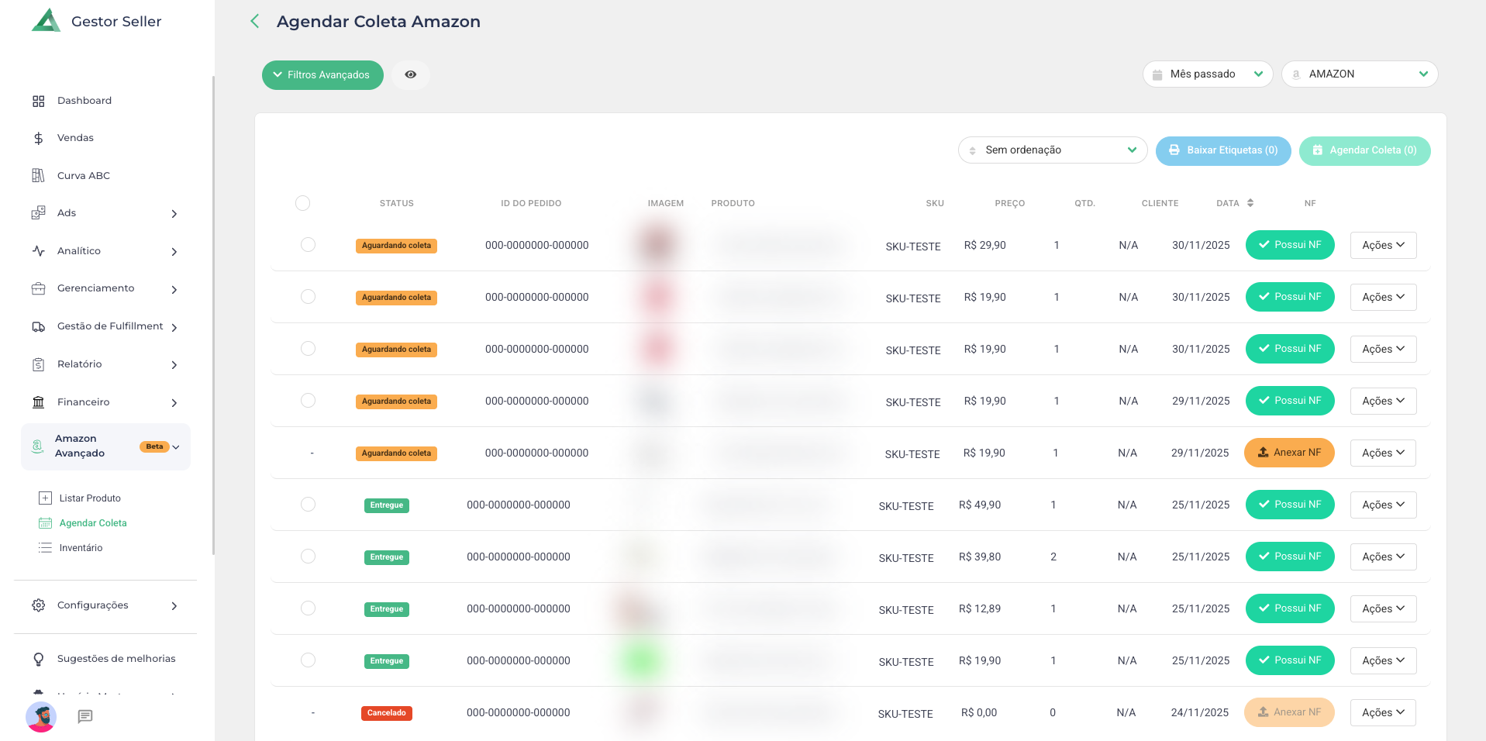The image size is (1486, 741).
Task: Open the Dashboard grid icon
Action: [x=38, y=101]
